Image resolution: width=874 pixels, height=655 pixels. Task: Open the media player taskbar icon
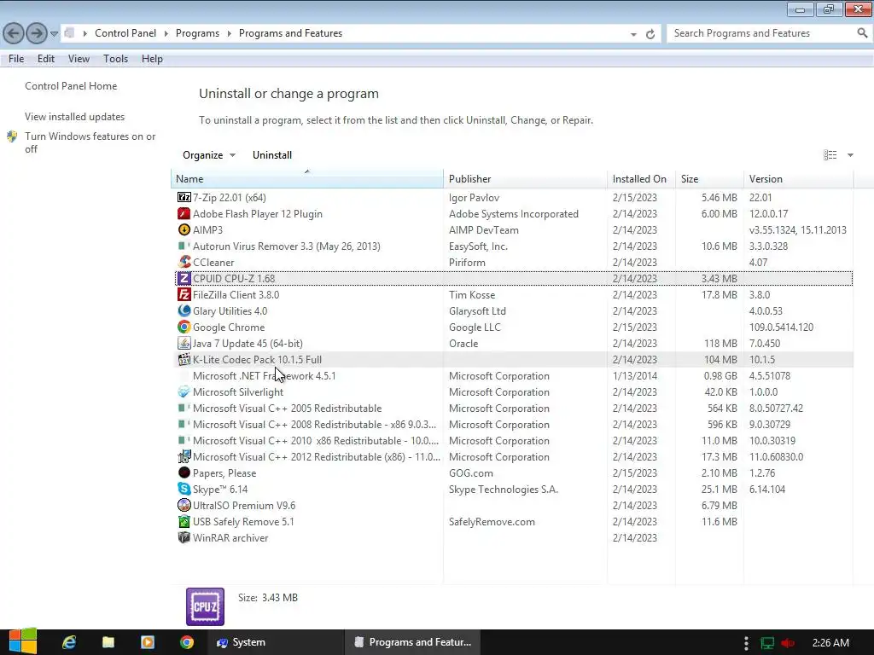point(148,642)
